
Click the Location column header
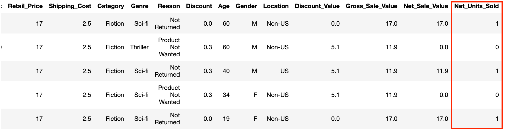point(276,6)
